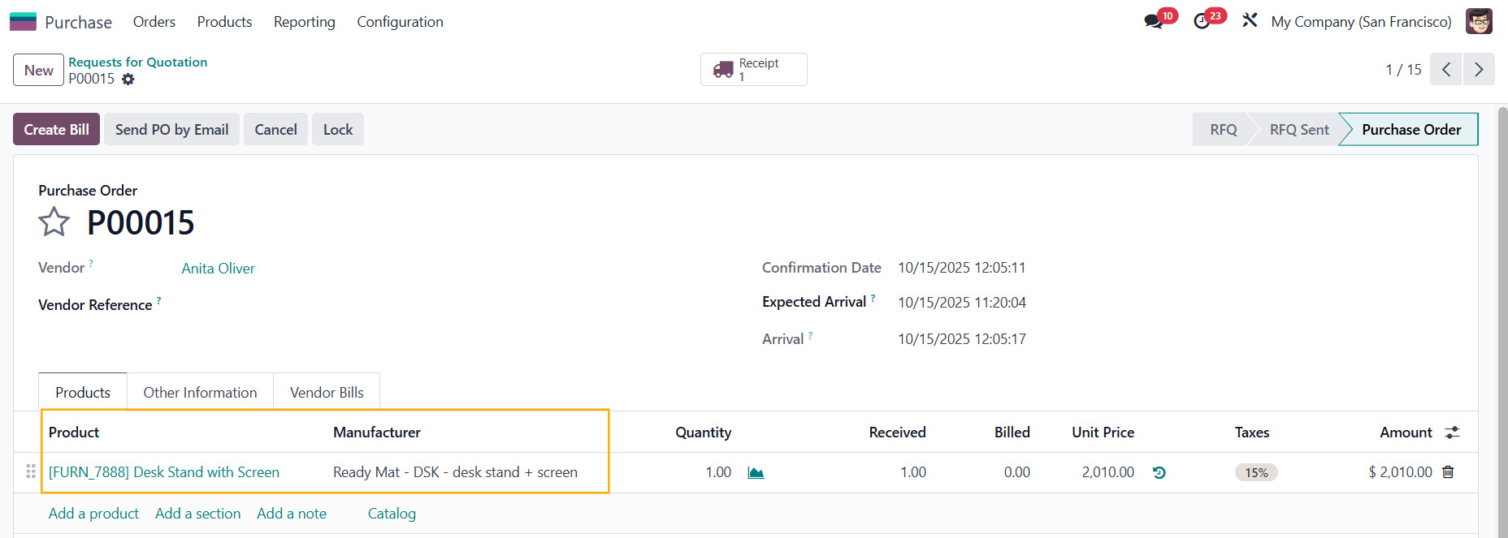The image size is (1508, 538).
Task: Open the forecast chart icon next to quantity
Action: tap(756, 473)
